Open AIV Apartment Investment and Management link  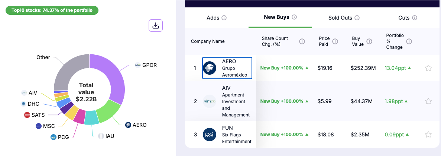[x=227, y=101]
